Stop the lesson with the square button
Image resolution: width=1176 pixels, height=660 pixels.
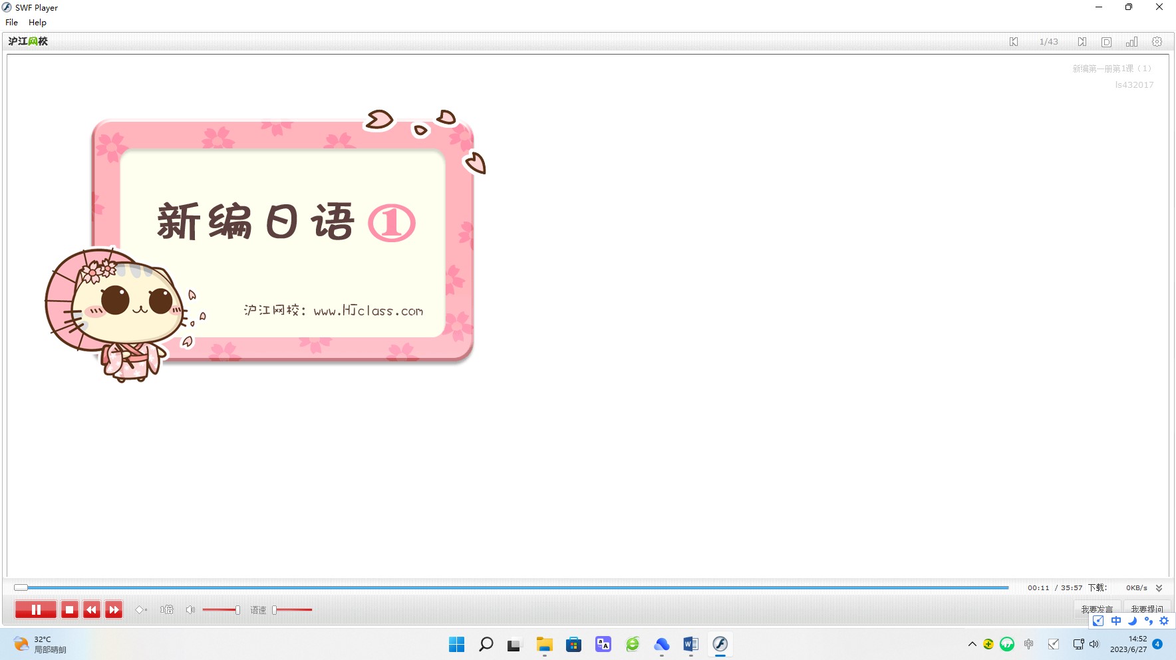(x=69, y=609)
